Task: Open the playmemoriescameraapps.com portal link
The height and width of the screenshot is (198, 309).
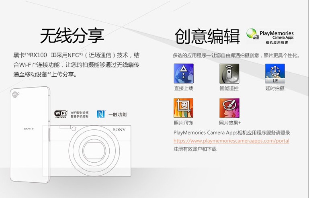Action: coord(231,141)
